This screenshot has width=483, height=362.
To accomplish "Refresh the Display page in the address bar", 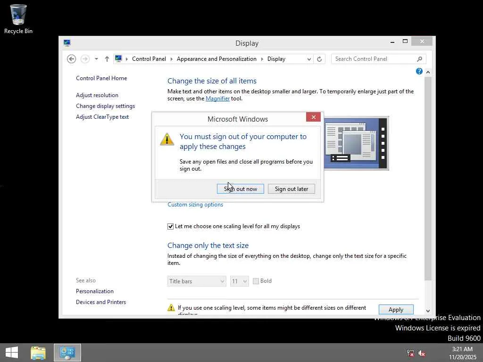I will tap(319, 59).
